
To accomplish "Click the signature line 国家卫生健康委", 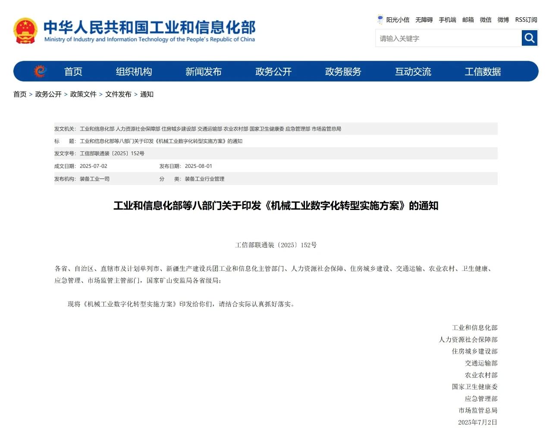I will pyautogui.click(x=475, y=387).
